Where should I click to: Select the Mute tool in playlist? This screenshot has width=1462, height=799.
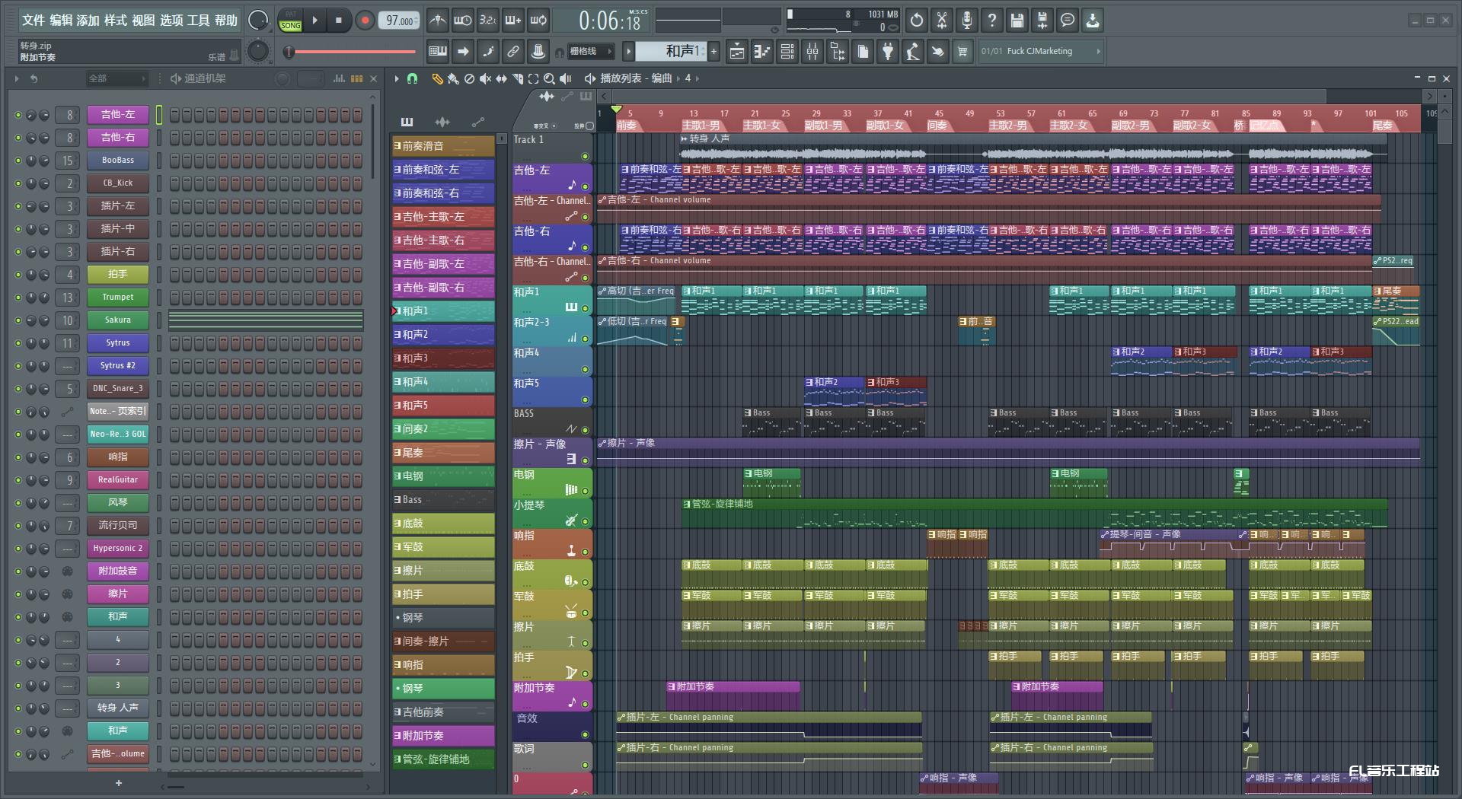click(x=485, y=78)
